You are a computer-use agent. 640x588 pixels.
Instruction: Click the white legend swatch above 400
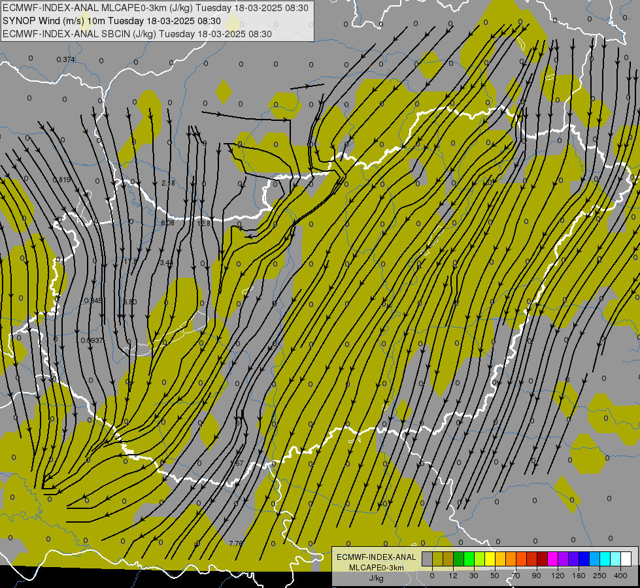tap(626, 559)
